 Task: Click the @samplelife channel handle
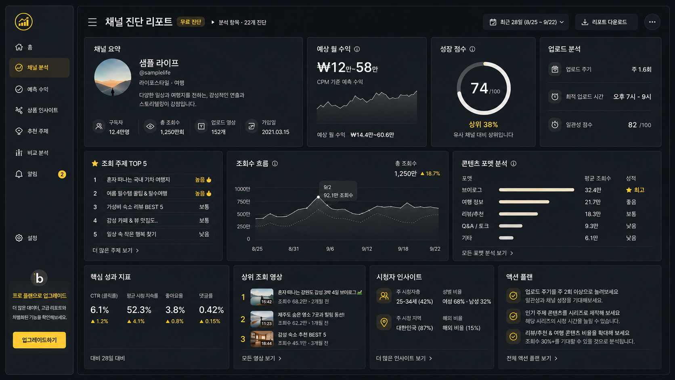[155, 73]
